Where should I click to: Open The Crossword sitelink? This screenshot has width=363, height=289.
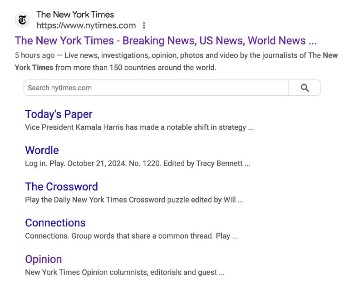click(62, 186)
